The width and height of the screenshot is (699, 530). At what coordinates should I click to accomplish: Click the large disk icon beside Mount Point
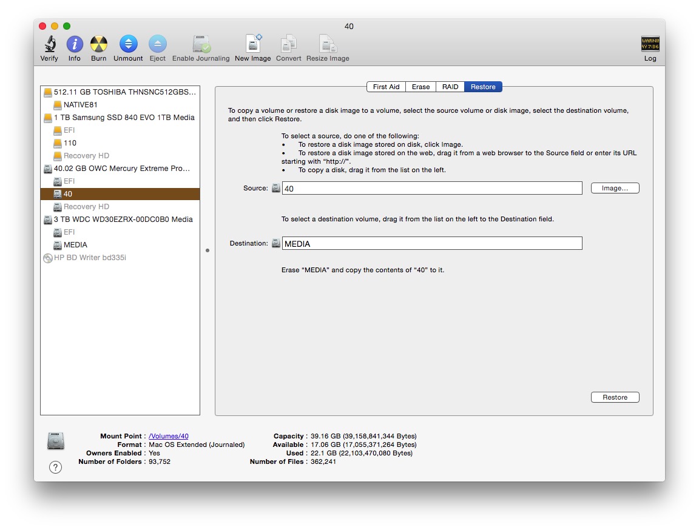click(56, 441)
